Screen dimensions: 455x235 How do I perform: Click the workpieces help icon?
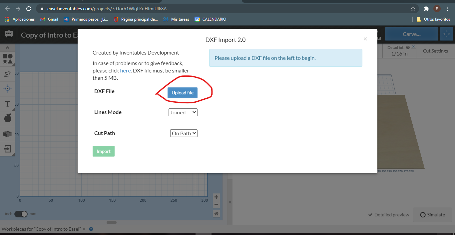91,229
